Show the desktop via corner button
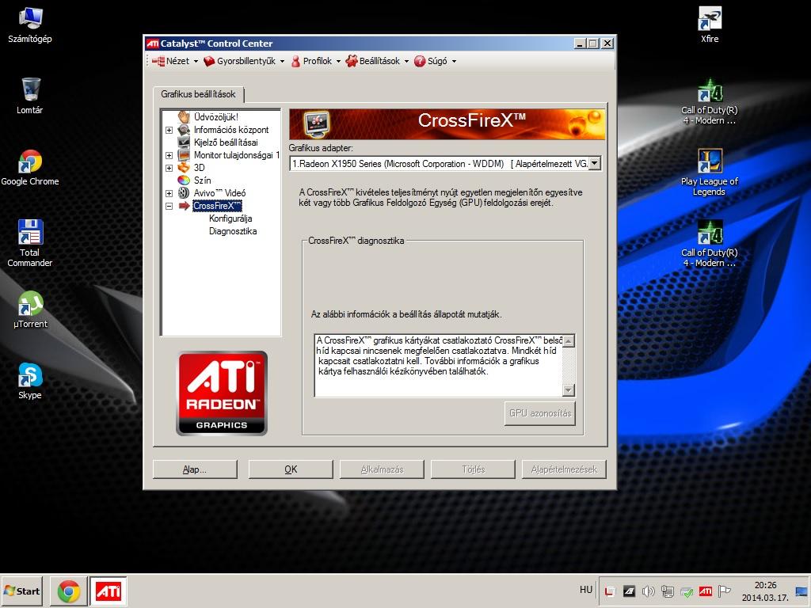The height and width of the screenshot is (608, 811). click(801, 591)
